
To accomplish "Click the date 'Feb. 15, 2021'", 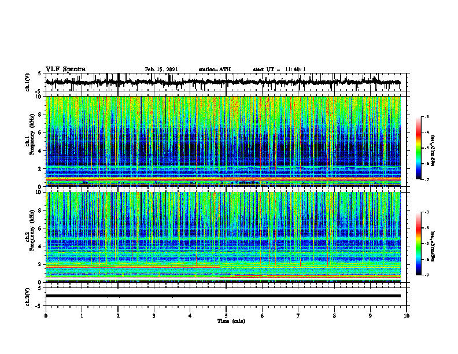I will (x=161, y=69).
